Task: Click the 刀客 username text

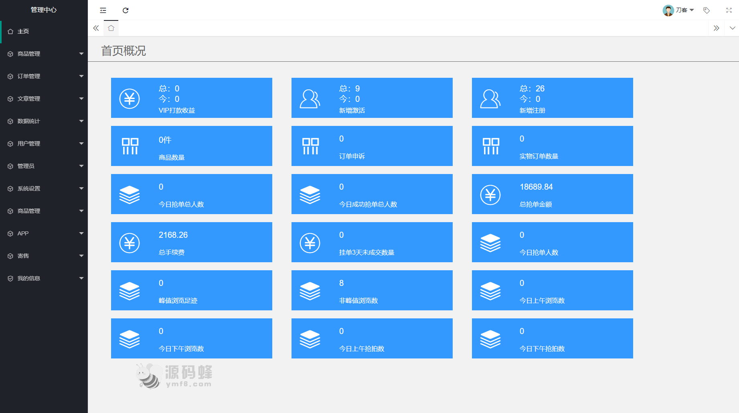Action: pos(682,10)
